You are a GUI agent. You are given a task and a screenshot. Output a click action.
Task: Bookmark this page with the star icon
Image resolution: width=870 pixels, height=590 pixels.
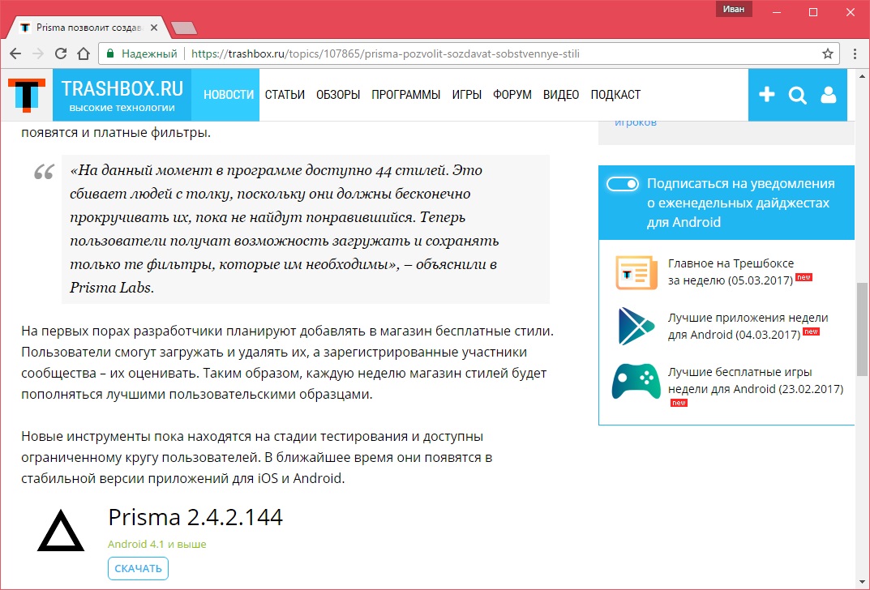click(x=827, y=53)
